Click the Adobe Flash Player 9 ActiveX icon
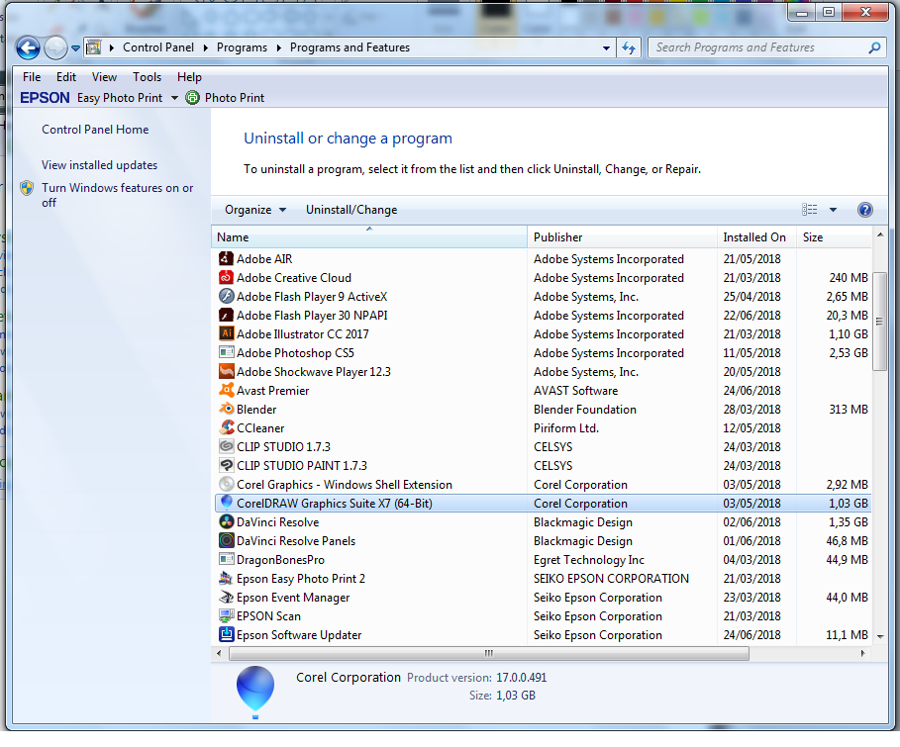The image size is (900, 747). click(x=226, y=297)
